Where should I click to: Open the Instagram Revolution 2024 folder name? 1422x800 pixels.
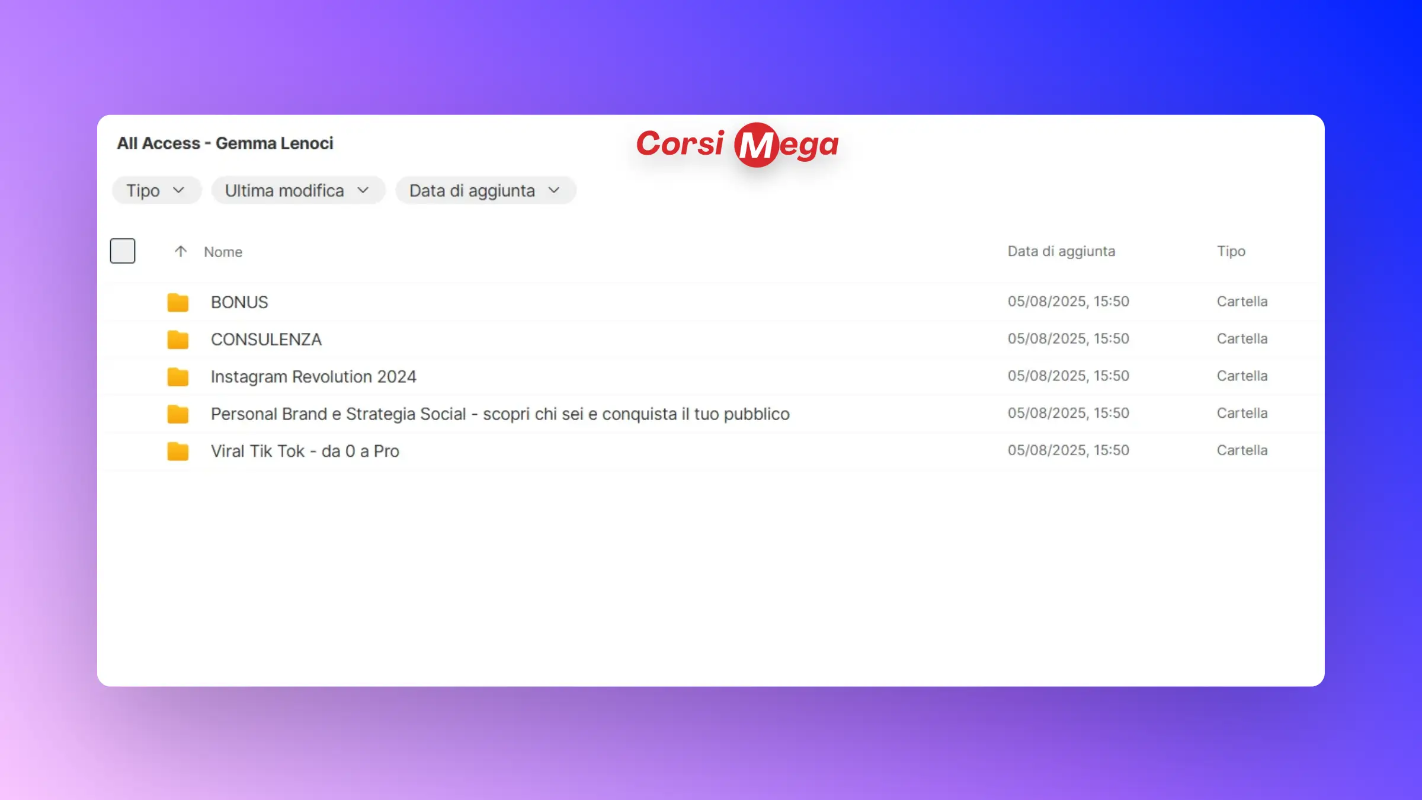(x=313, y=377)
